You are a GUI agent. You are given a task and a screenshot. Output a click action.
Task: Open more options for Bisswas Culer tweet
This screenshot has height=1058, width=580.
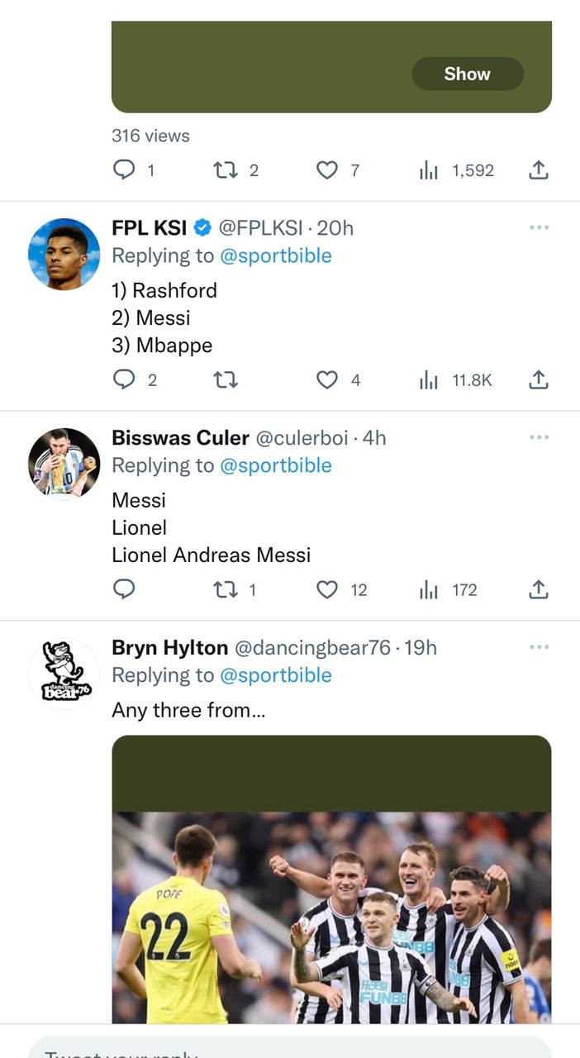539,437
